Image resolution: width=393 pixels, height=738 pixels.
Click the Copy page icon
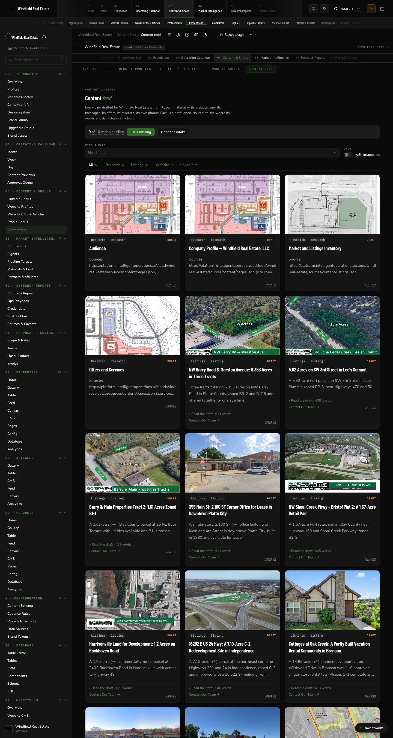pyautogui.click(x=221, y=35)
